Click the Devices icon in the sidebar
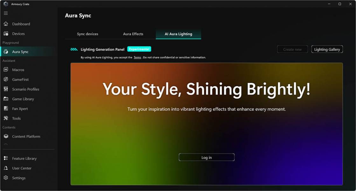The height and width of the screenshot is (191, 356). click(x=6, y=34)
